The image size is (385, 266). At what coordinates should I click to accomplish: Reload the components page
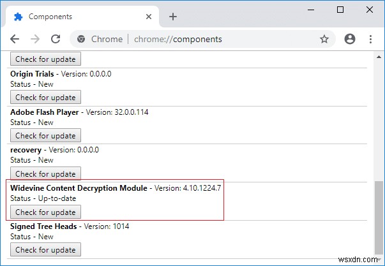[56, 39]
